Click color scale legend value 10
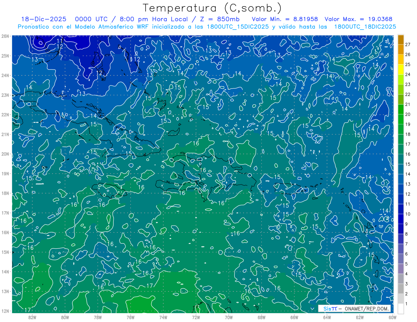Image resolution: width=417 pixels, height=322 pixels. 408,214
